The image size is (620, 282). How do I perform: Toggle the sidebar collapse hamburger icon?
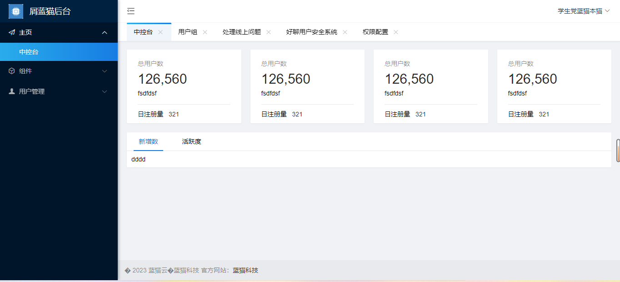(131, 11)
